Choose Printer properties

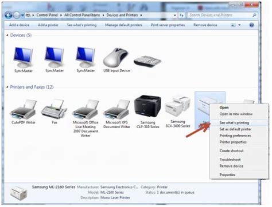coord(233,142)
